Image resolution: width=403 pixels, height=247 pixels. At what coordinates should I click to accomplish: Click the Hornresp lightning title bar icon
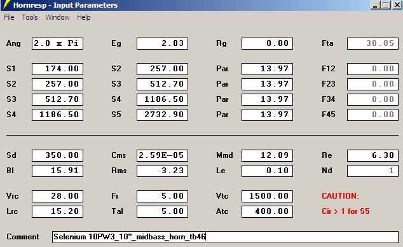point(6,5)
